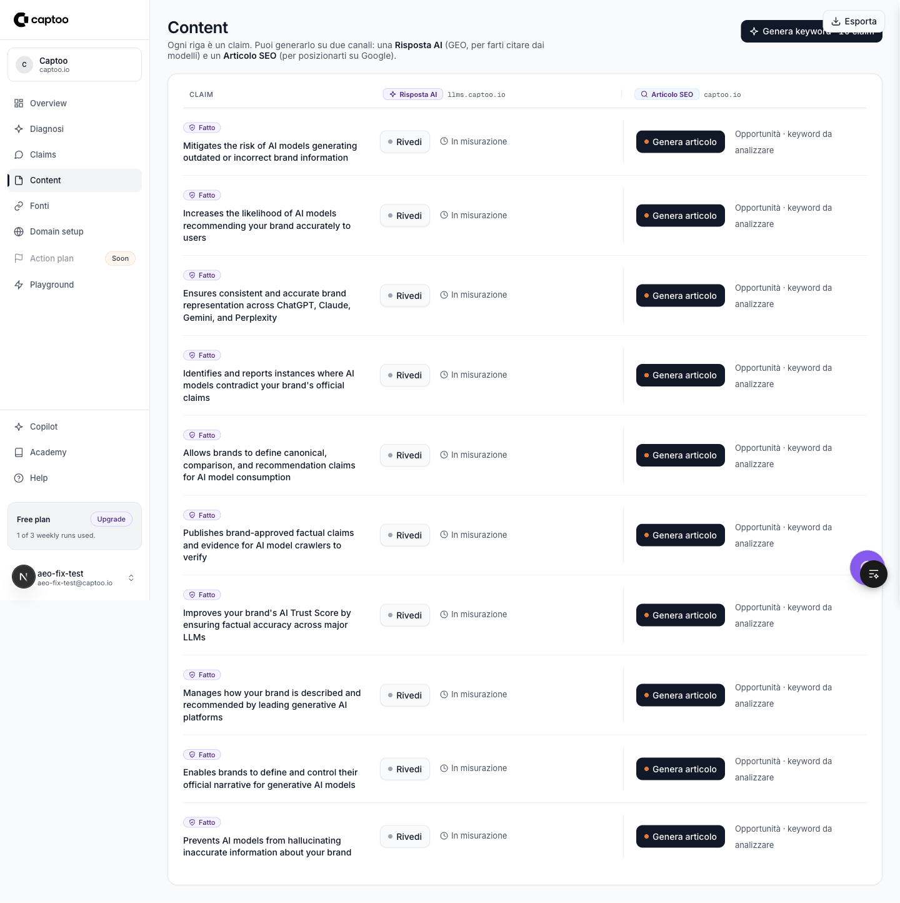Generate article for Prevents AI hallucinating claim

pyautogui.click(x=681, y=837)
